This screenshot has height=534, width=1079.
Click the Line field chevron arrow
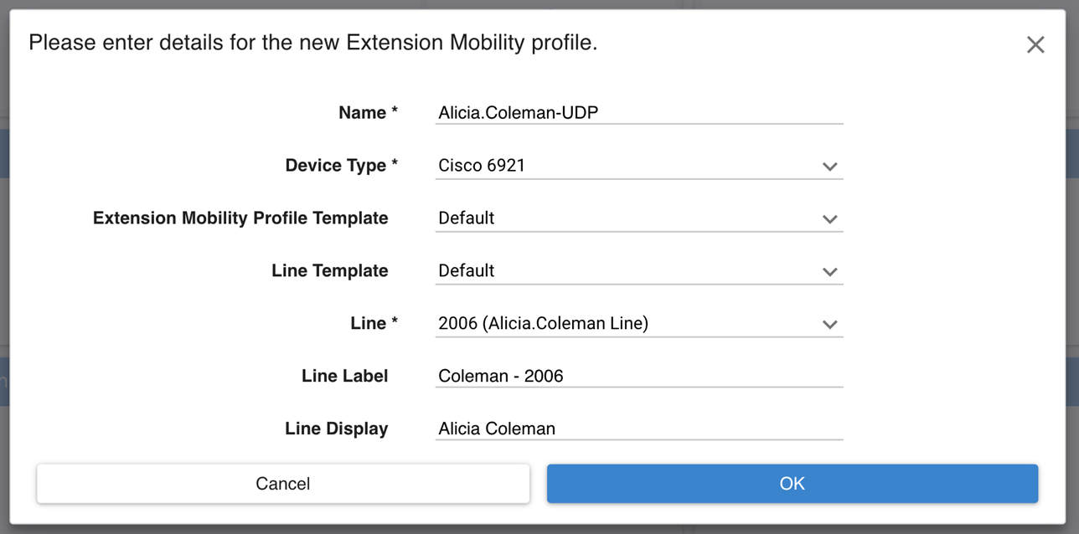(x=829, y=325)
